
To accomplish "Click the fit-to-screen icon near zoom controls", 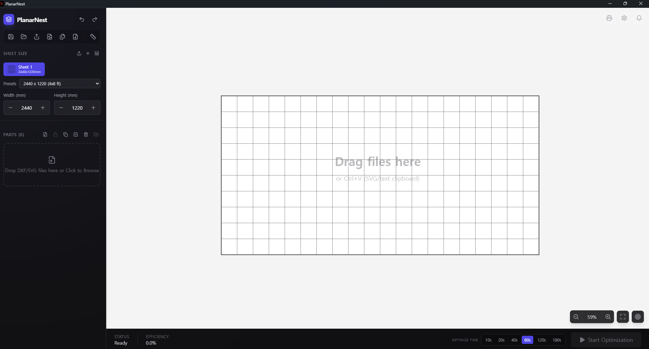I will click(x=623, y=317).
